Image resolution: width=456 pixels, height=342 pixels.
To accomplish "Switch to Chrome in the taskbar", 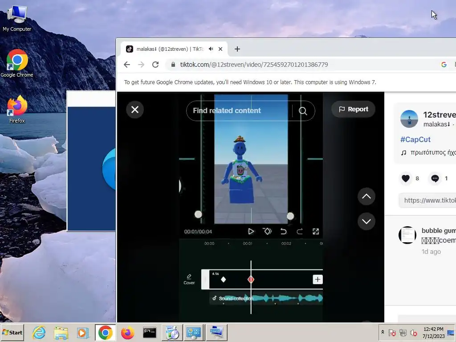I will tap(105, 332).
